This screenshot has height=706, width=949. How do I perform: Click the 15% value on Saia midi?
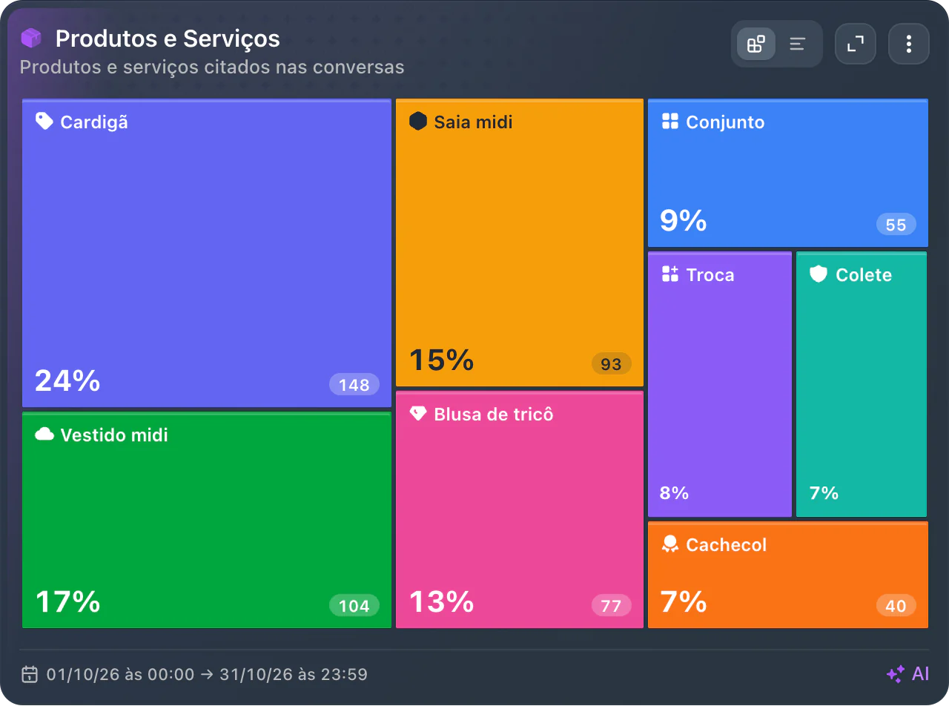pos(442,360)
